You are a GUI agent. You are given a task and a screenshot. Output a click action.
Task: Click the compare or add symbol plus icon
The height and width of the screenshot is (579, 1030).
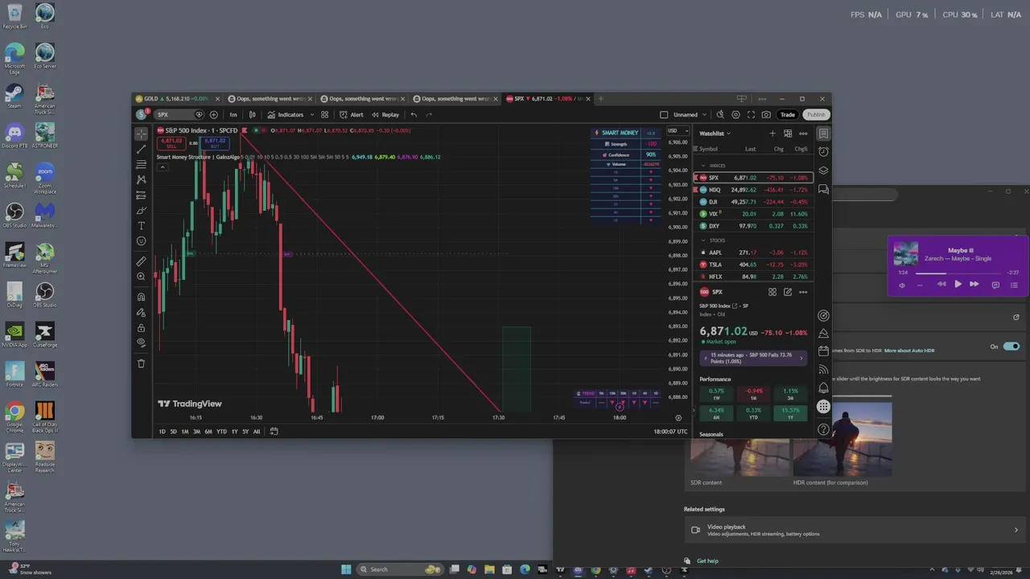click(213, 114)
